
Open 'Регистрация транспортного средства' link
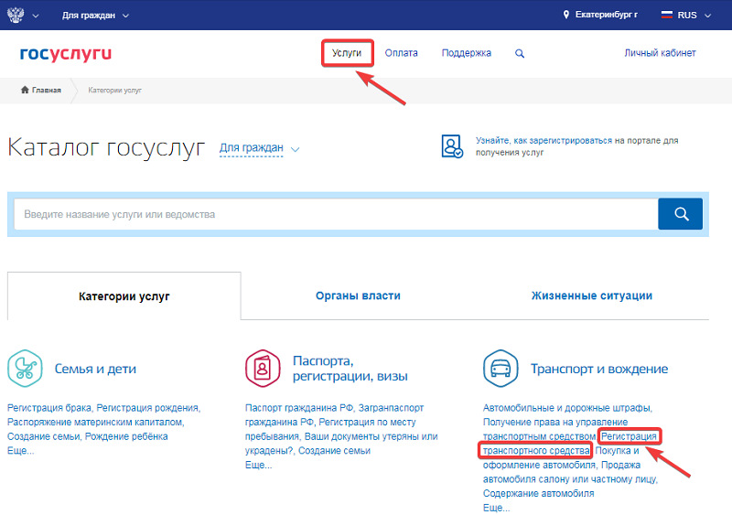tap(570, 444)
